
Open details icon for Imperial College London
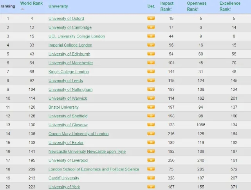coord(151,45)
